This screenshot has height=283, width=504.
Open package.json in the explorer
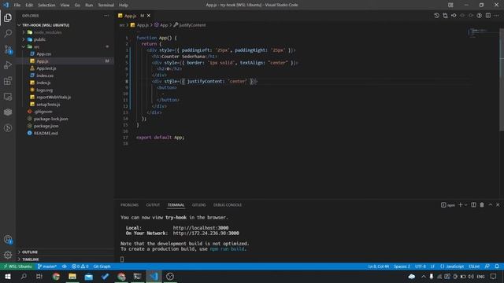click(46, 126)
